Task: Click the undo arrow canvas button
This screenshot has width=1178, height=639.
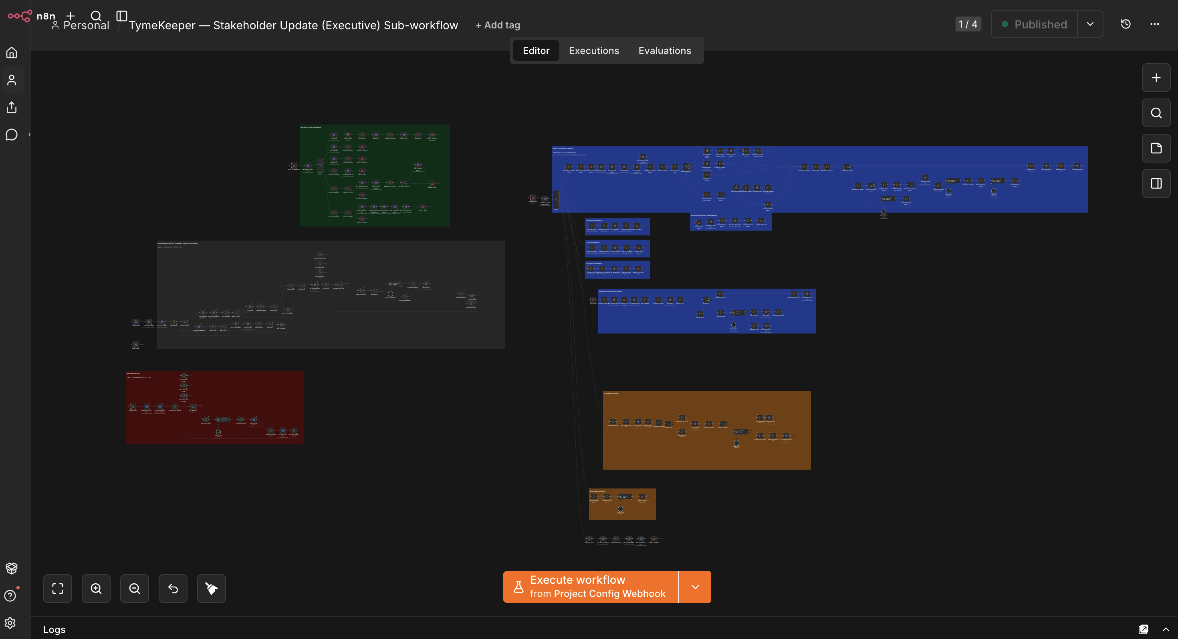Action: click(x=173, y=588)
